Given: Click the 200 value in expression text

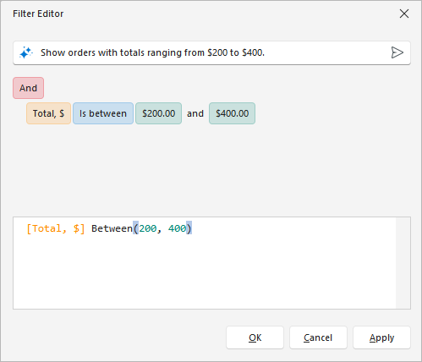Looking at the screenshot, I should click(x=148, y=228).
